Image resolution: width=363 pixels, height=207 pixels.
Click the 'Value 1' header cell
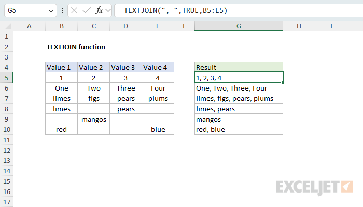click(62, 67)
